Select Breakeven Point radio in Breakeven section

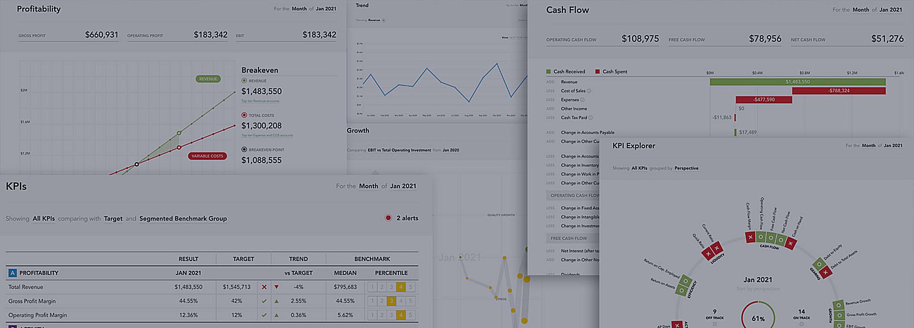point(244,149)
